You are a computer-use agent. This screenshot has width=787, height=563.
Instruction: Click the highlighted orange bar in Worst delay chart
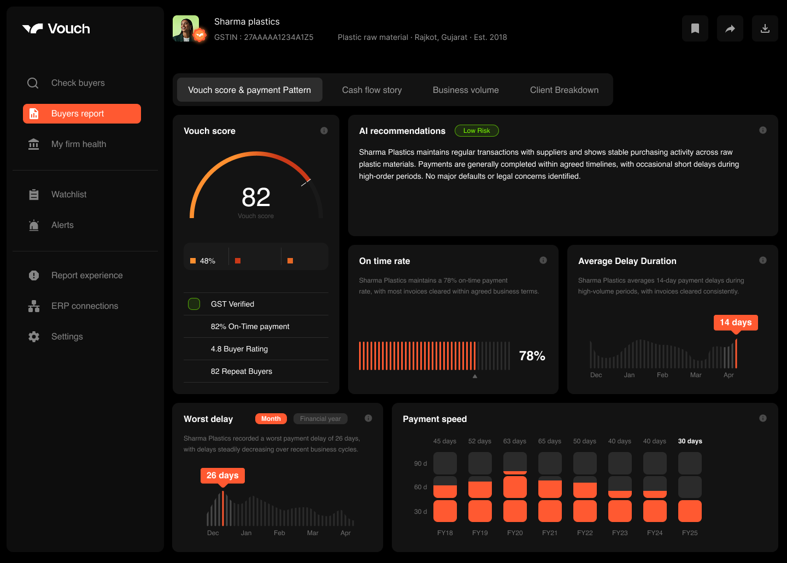(223, 508)
